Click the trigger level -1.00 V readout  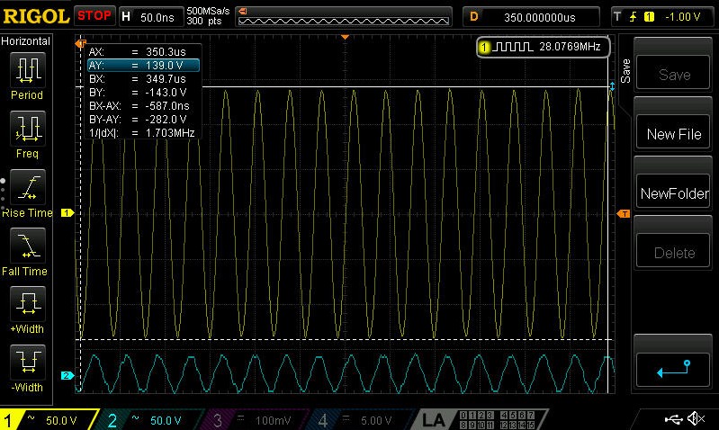click(x=682, y=17)
